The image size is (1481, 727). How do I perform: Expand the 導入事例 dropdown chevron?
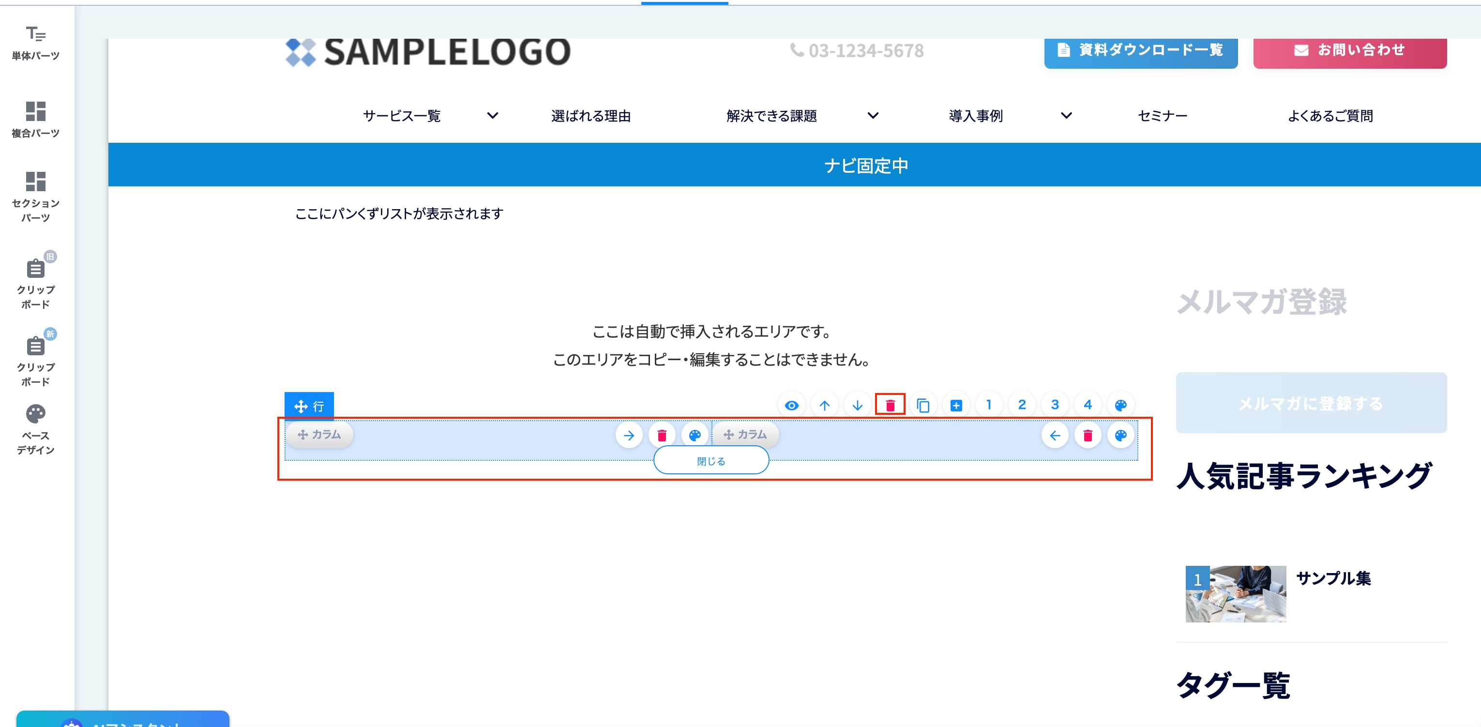1067,116
